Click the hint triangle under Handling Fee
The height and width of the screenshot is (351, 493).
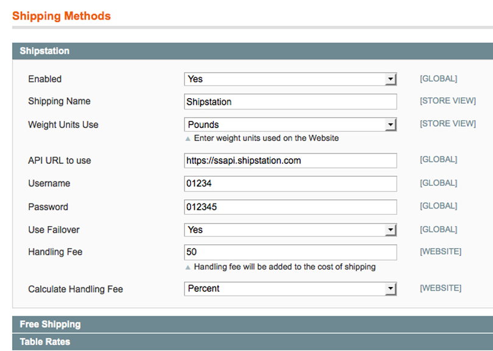(x=188, y=268)
